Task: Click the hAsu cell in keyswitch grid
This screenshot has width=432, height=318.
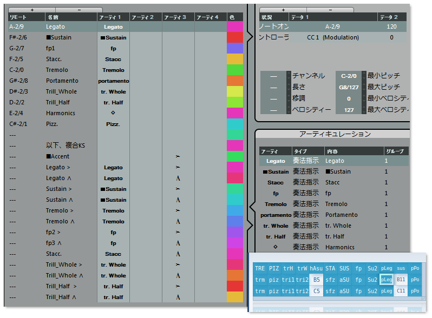Action: click(316, 268)
